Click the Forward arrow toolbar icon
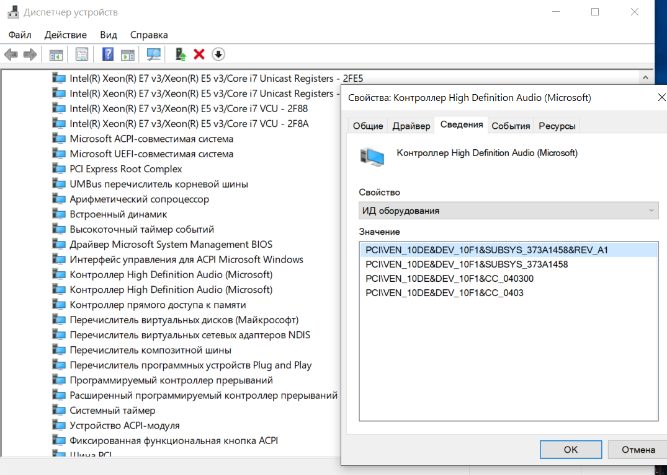Screen dimensions: 667x475 (x=30, y=54)
